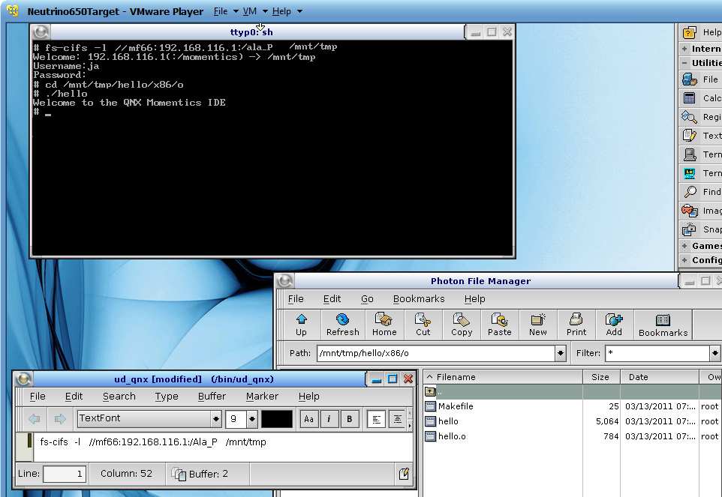The image size is (722, 497).
Task: Click the Line number input field
Action: (x=65, y=474)
